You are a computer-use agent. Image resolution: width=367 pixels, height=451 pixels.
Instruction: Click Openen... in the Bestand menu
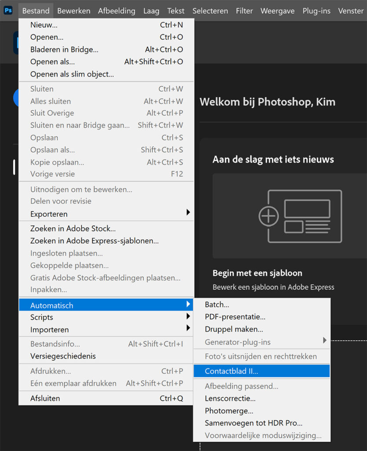point(47,37)
